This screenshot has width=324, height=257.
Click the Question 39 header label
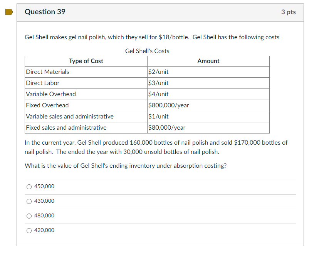point(45,12)
